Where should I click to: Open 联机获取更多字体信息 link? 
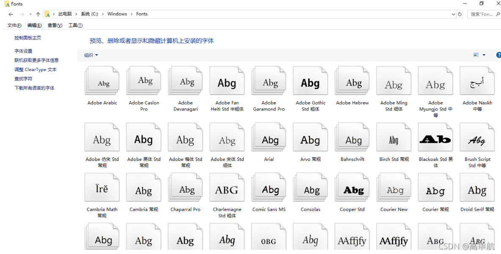pos(37,60)
